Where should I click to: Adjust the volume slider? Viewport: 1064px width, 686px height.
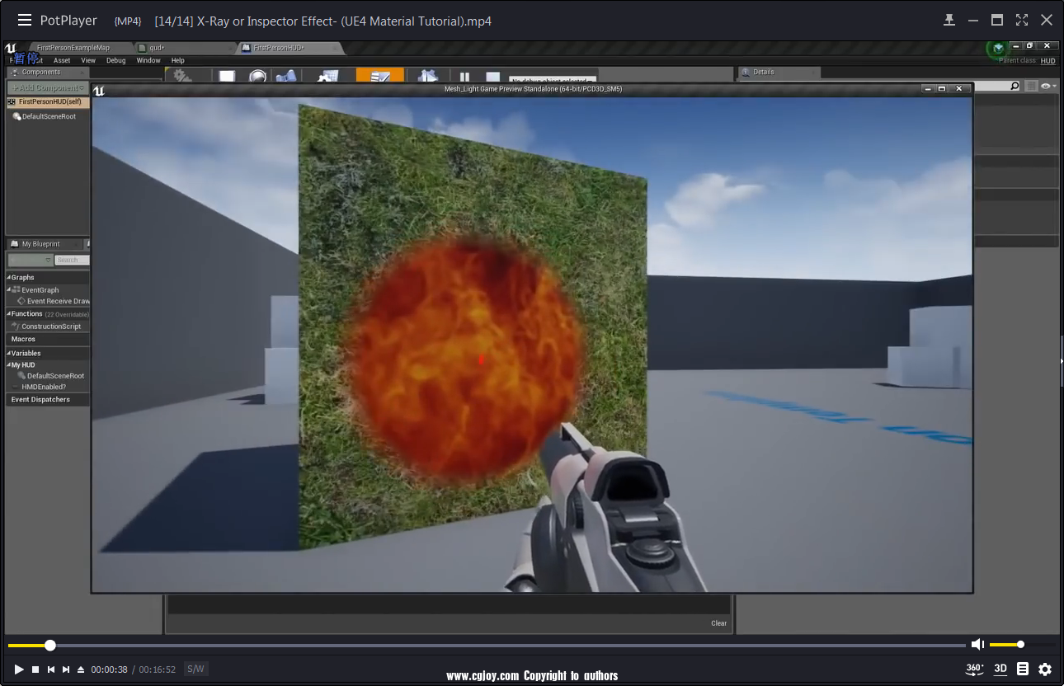[1022, 645]
